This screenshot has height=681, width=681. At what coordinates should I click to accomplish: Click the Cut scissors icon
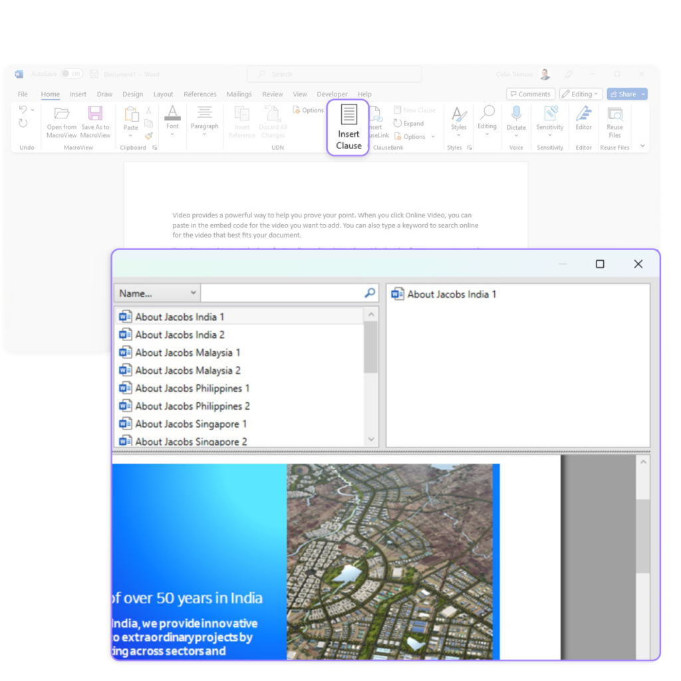pos(148,110)
